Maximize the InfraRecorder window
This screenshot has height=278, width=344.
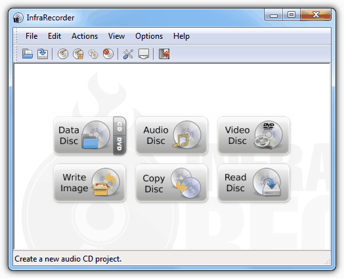coord(291,15)
